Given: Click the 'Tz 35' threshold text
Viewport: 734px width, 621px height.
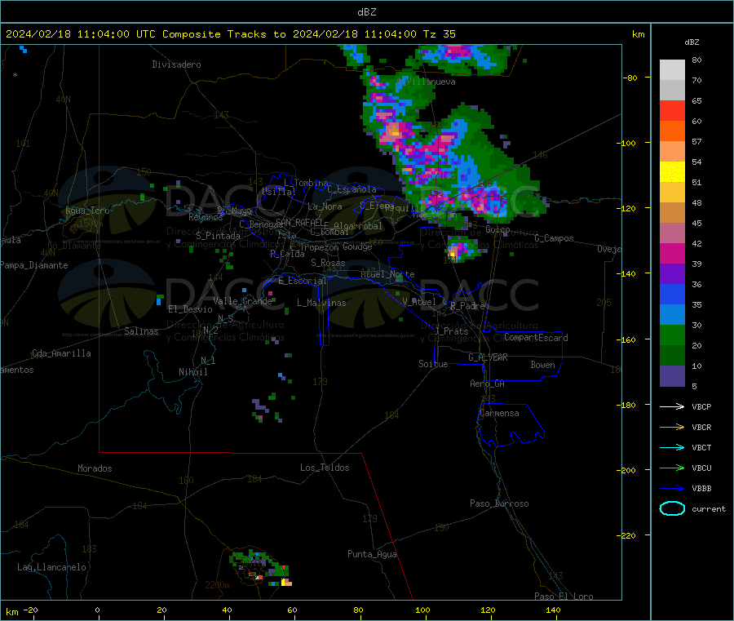Looking at the screenshot, I should click(439, 34).
